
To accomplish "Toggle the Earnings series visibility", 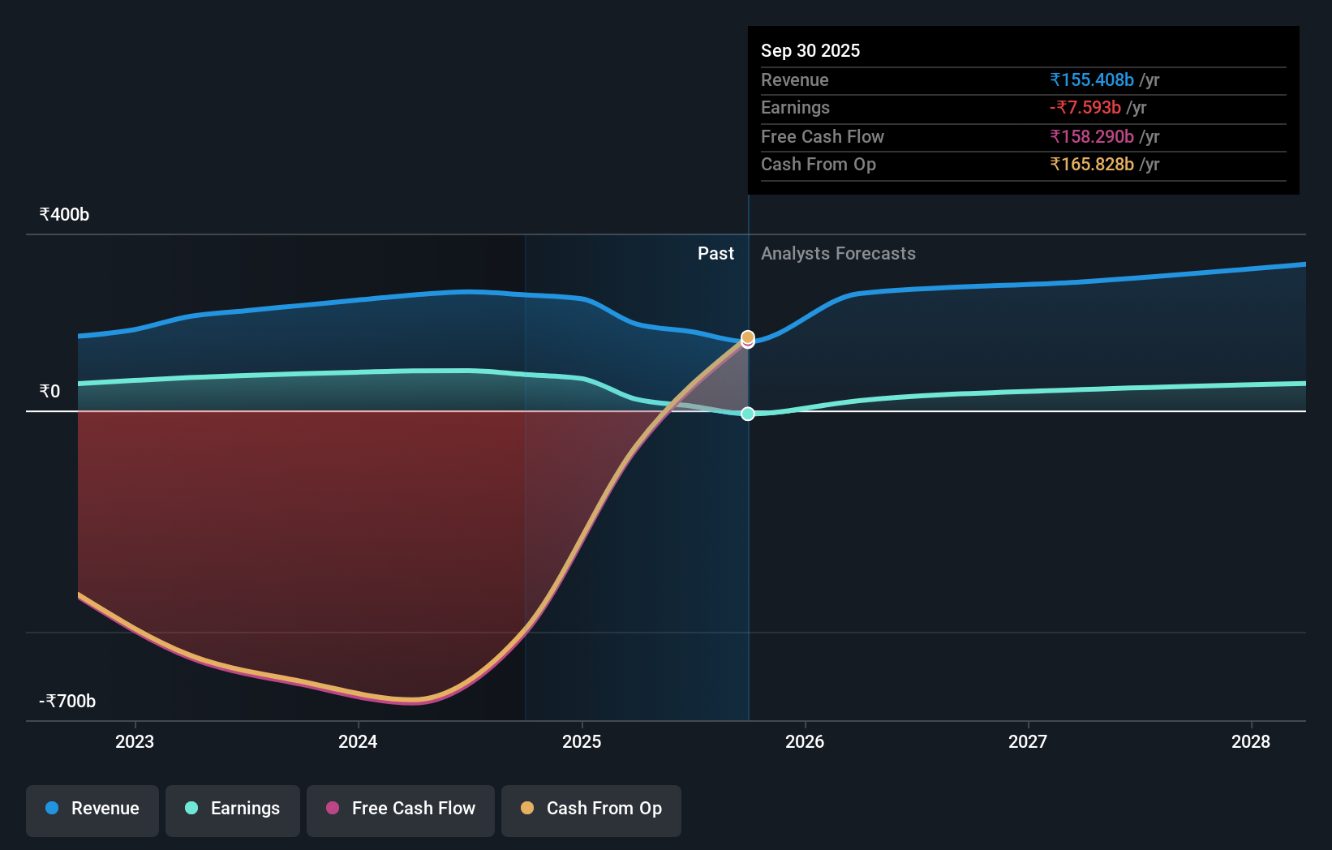I will pos(232,809).
